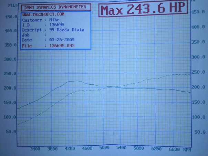Click the 'FtLb' axis unit label

coord(13,6)
